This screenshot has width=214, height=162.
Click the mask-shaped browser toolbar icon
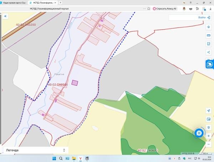click(x=191, y=9)
